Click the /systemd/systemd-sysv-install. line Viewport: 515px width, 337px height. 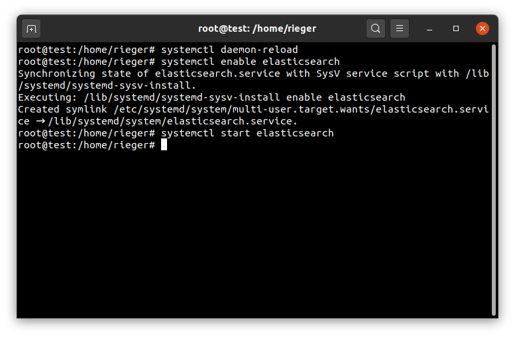(x=107, y=85)
